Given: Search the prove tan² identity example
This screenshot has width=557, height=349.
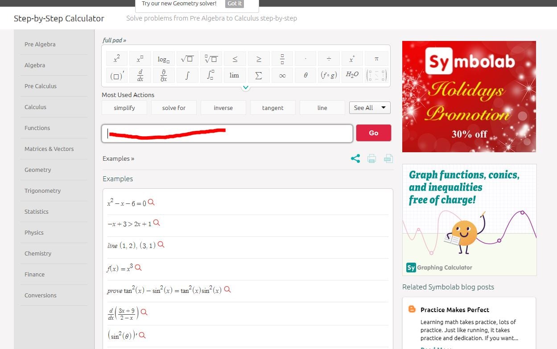Looking at the screenshot, I should coord(227,289).
